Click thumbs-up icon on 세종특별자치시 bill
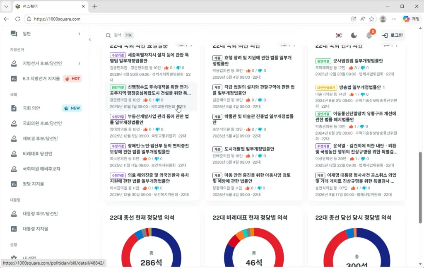The height and width of the screenshot is (268, 424). (166, 68)
